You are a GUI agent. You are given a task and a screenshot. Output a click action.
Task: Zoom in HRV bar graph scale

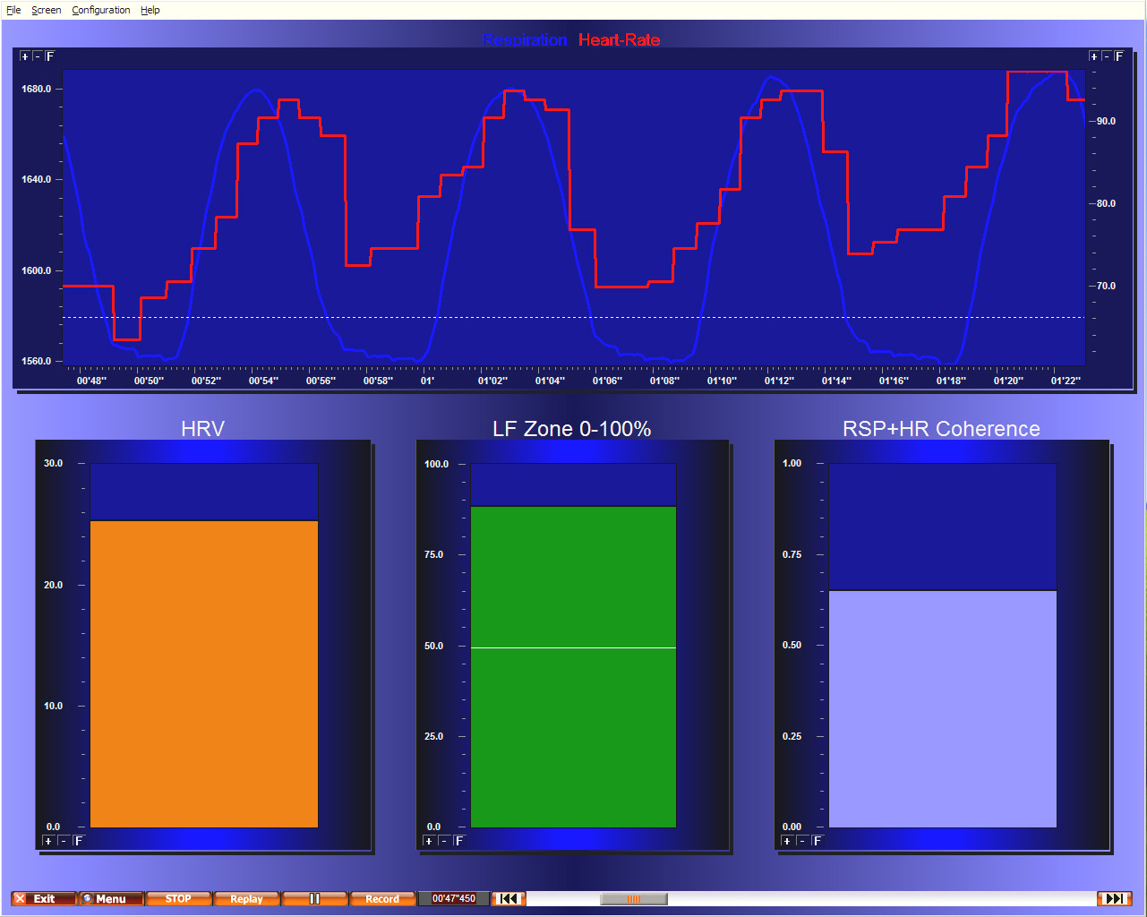pyautogui.click(x=48, y=841)
